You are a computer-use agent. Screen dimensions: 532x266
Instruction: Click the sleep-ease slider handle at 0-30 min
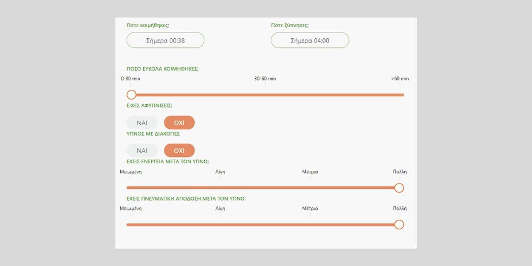[131, 95]
